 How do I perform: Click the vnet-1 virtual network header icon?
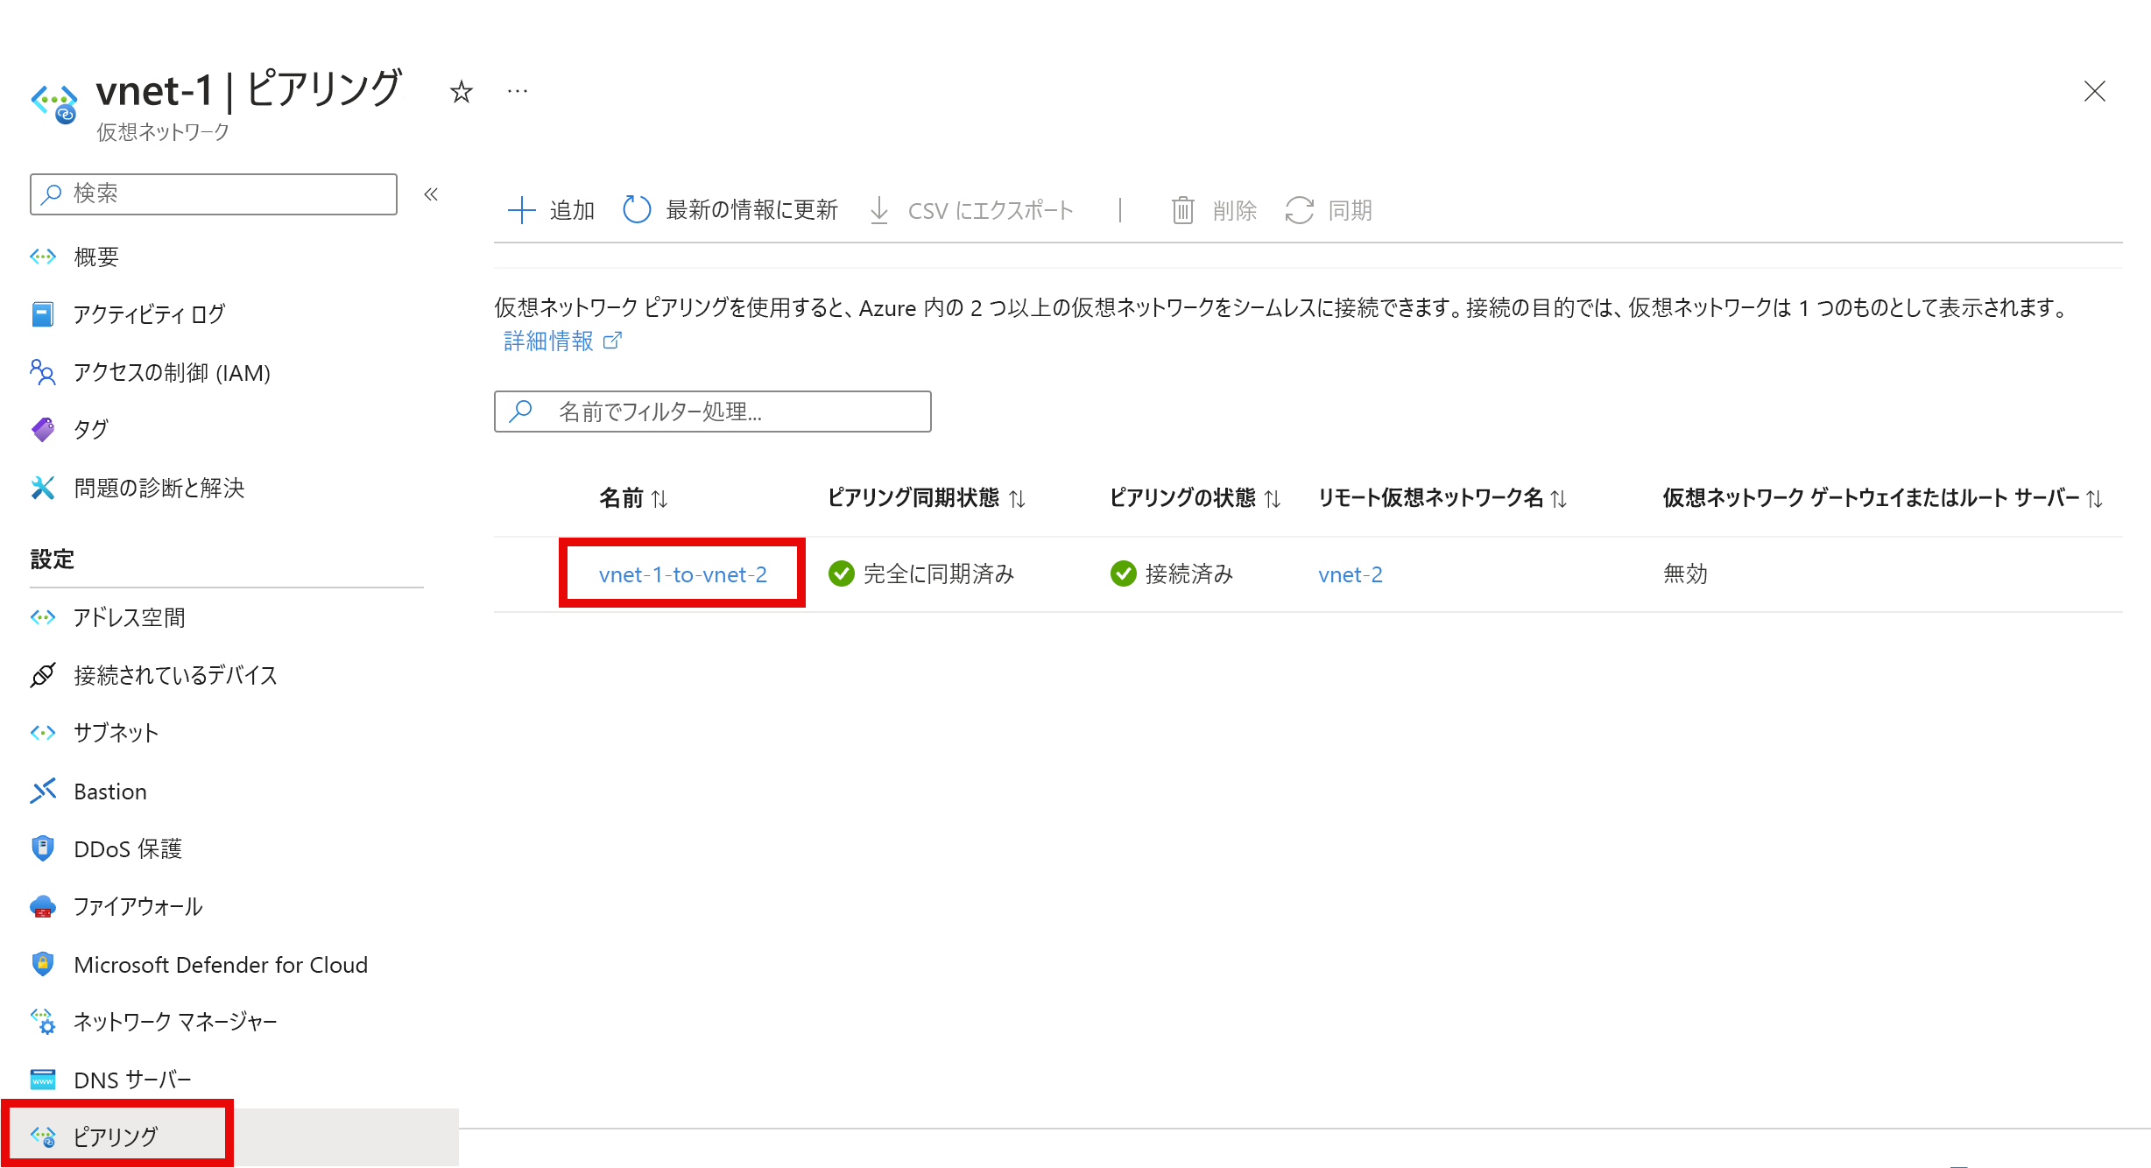click(54, 103)
